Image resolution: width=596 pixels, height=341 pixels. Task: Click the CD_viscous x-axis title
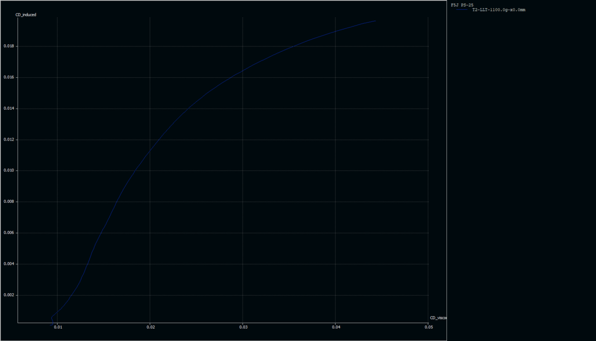click(x=438, y=318)
